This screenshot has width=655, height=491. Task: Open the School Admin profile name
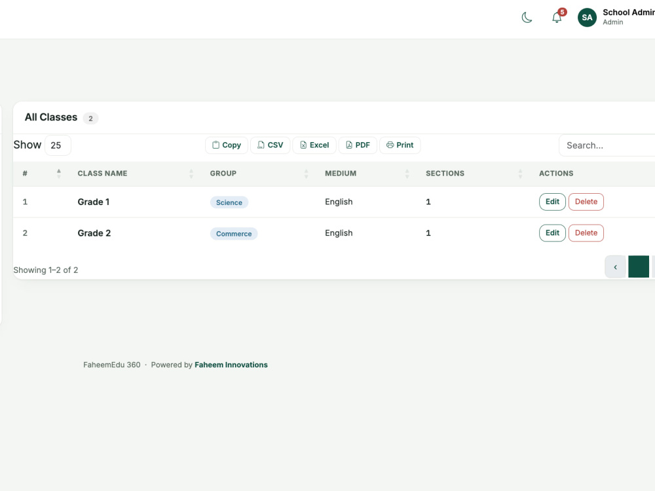click(629, 12)
